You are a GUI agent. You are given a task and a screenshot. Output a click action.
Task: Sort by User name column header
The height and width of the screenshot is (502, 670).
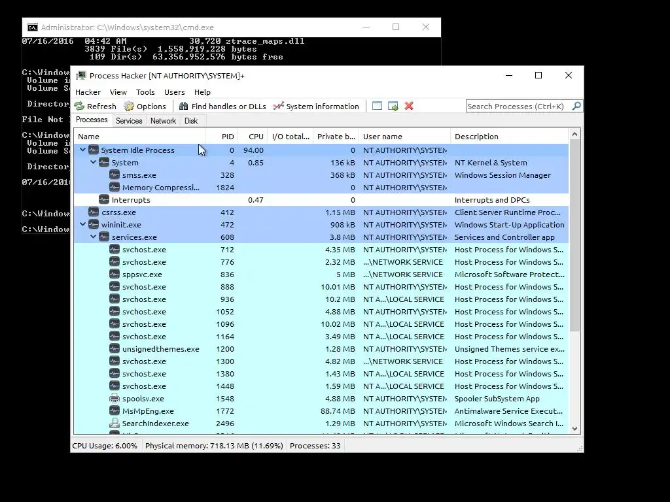404,137
